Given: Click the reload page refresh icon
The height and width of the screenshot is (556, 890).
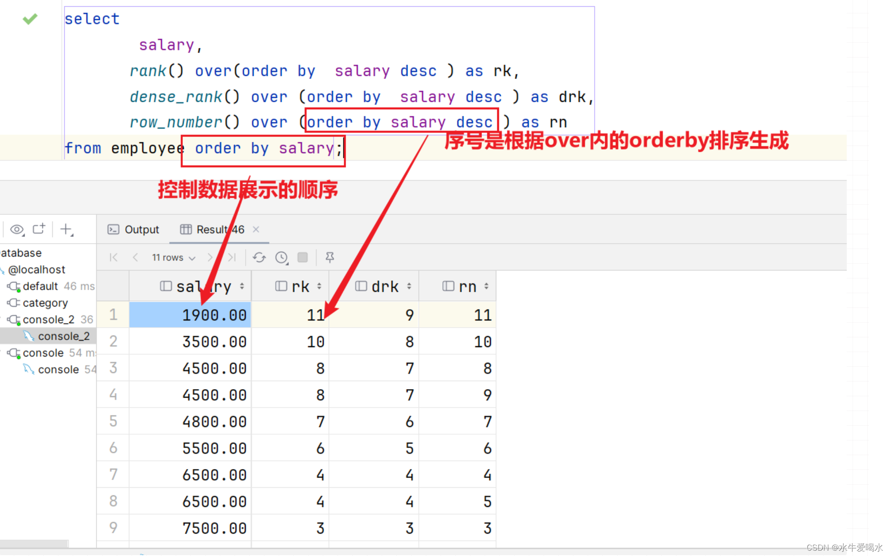Looking at the screenshot, I should coord(259,257).
